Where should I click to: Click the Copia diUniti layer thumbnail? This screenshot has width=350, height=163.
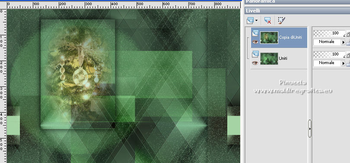(269, 37)
